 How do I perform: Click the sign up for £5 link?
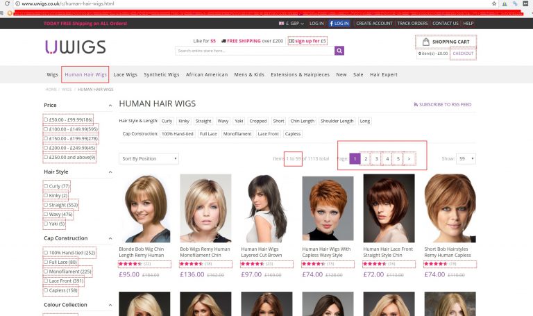pos(307,41)
